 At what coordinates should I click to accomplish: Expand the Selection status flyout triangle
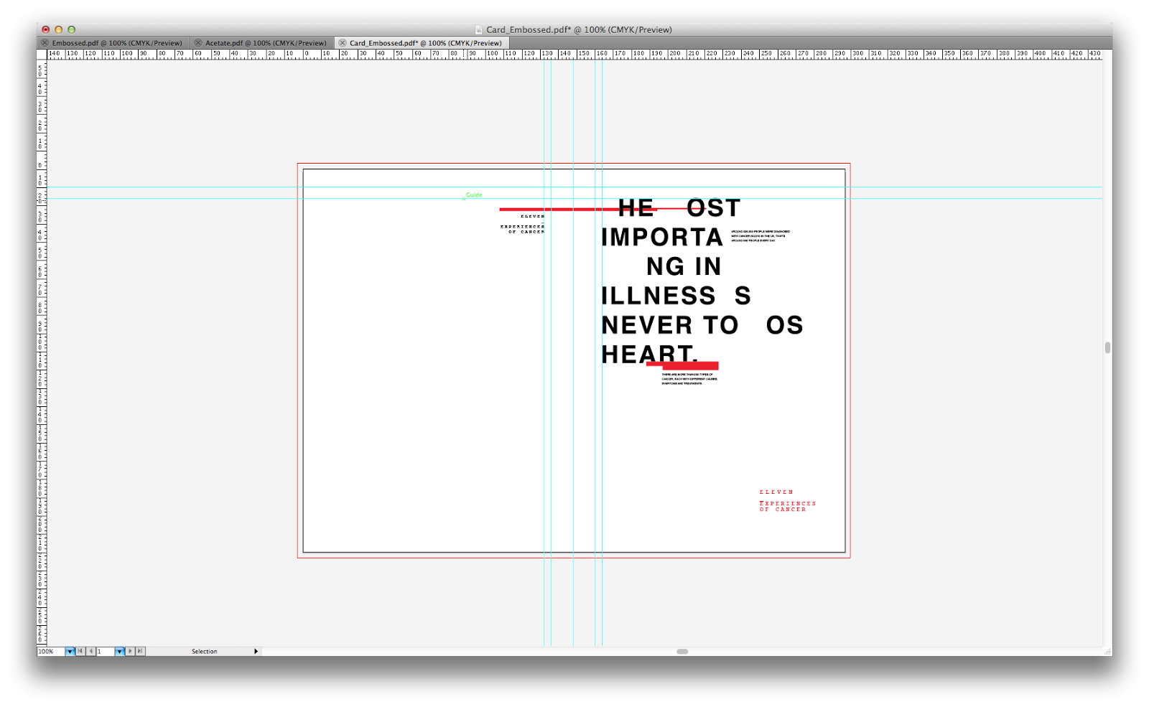tap(256, 652)
